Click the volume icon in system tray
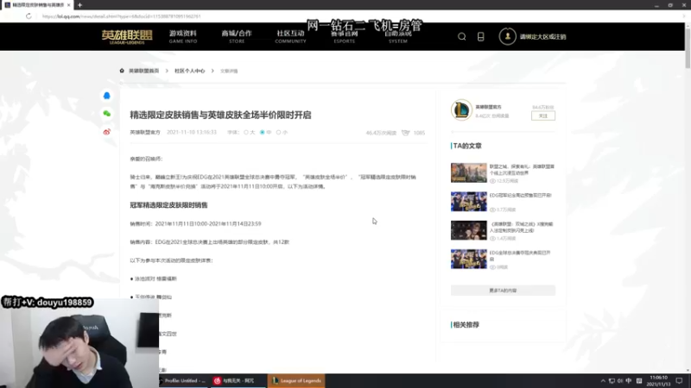Image resolution: width=691 pixels, height=388 pixels. [x=620, y=381]
